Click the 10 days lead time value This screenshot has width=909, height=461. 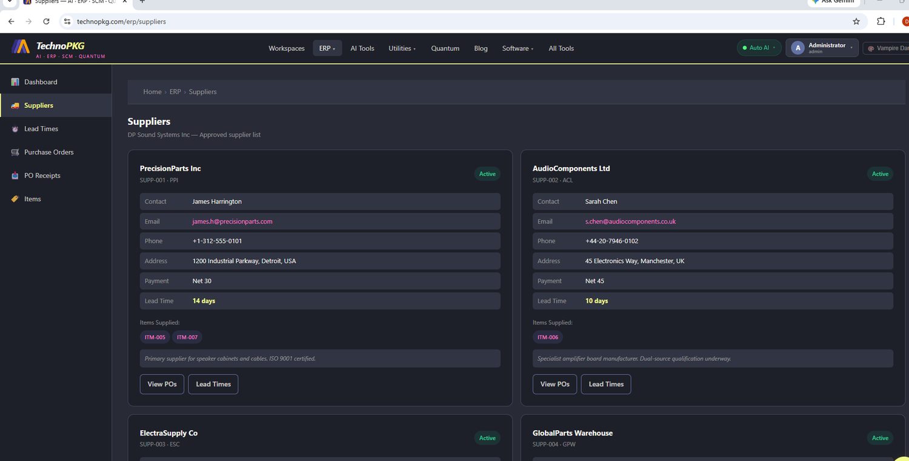click(x=596, y=301)
